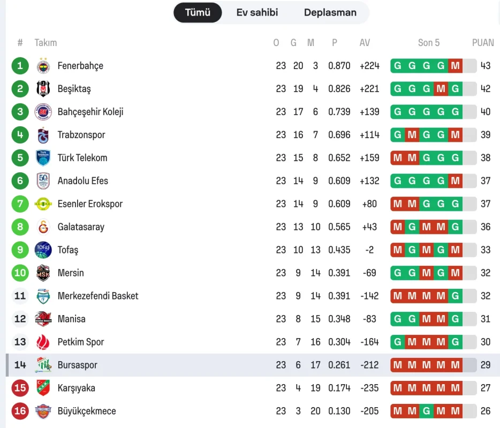This screenshot has width=500, height=428.
Task: Click the Bursaspor team logo
Action: coord(43,365)
